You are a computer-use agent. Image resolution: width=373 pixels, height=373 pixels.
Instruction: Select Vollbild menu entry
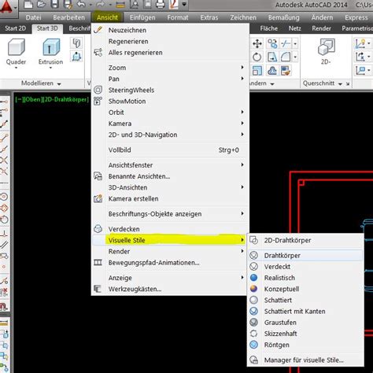169,150
